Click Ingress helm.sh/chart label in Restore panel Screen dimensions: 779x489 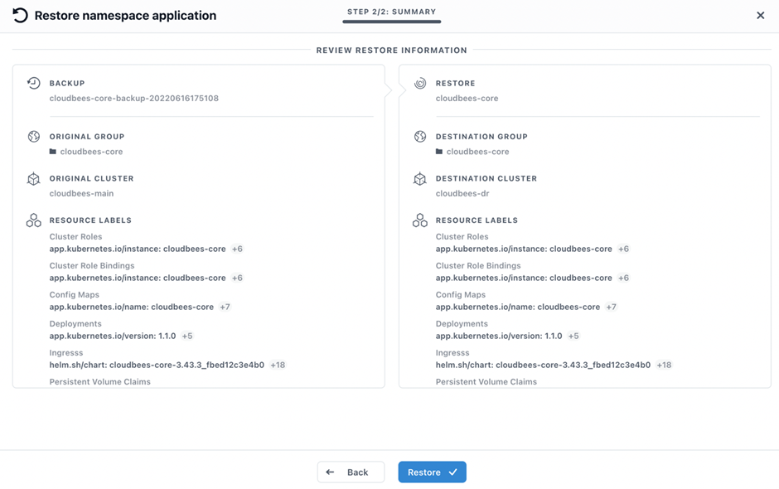pyautogui.click(x=543, y=365)
